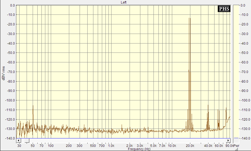
Task: Click the 70 frequency tick label
Action: tap(41, 146)
